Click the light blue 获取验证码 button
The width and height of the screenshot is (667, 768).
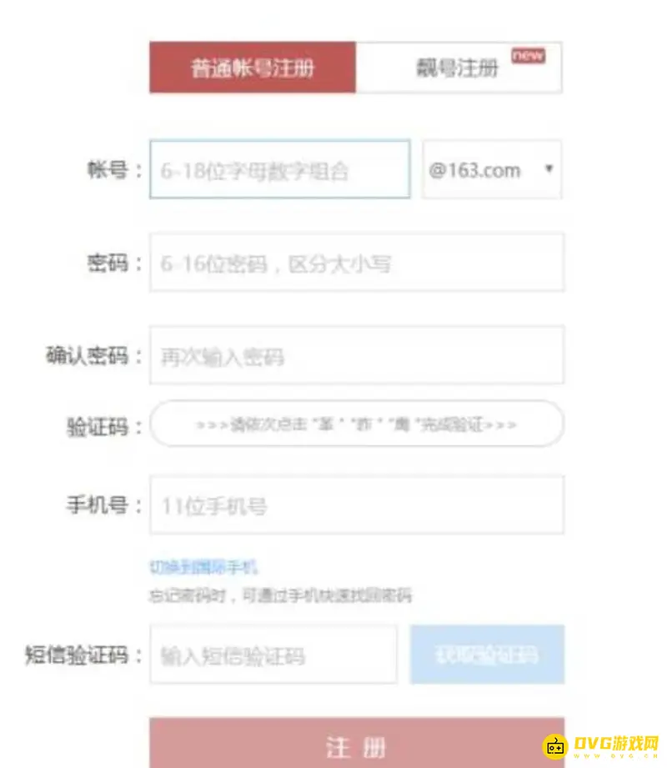(x=487, y=655)
